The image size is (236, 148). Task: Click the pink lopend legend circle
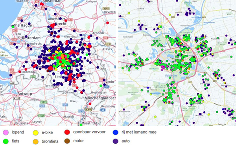(6, 132)
